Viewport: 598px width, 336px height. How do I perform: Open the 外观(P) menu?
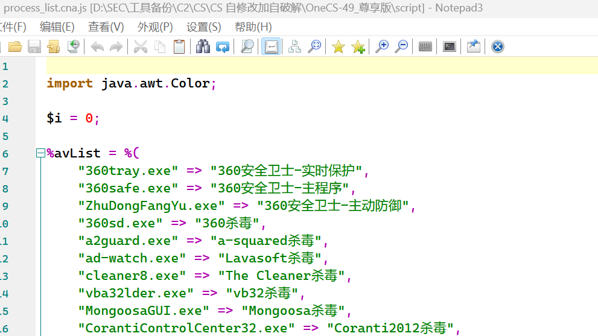[155, 27]
